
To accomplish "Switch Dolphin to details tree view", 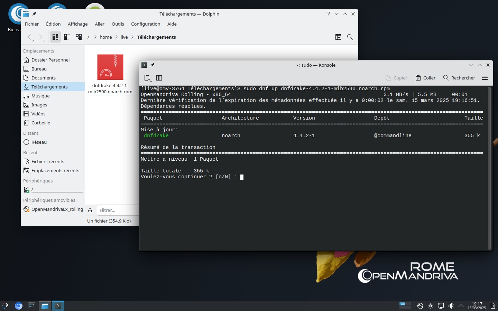I will [x=79, y=37].
